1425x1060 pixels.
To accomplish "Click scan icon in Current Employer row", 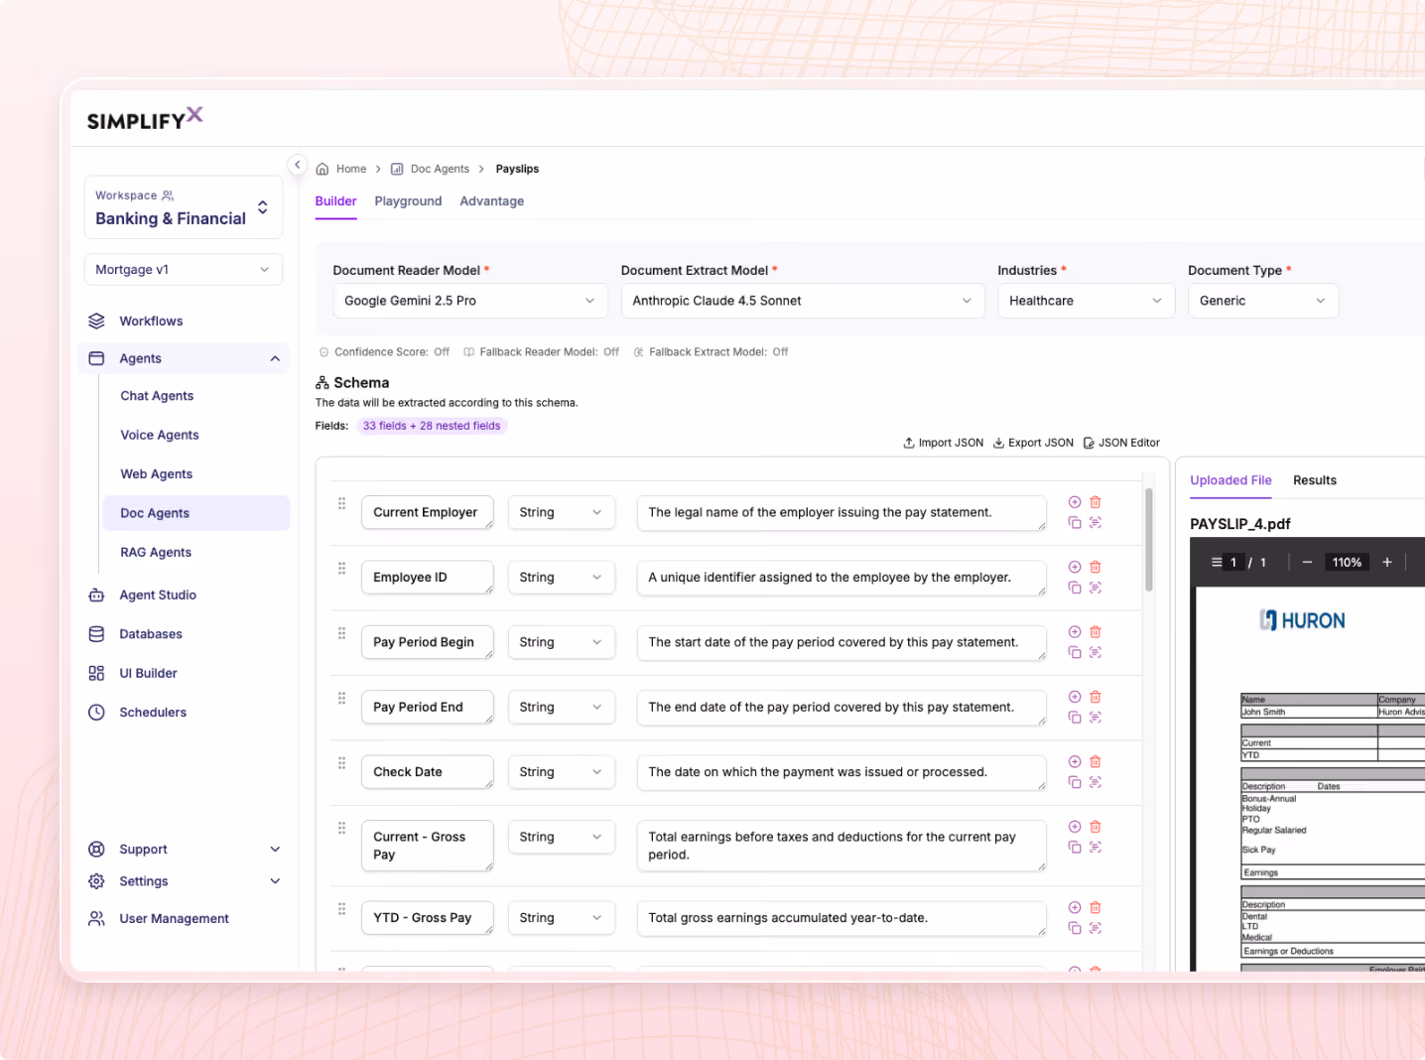I will pos(1096,522).
